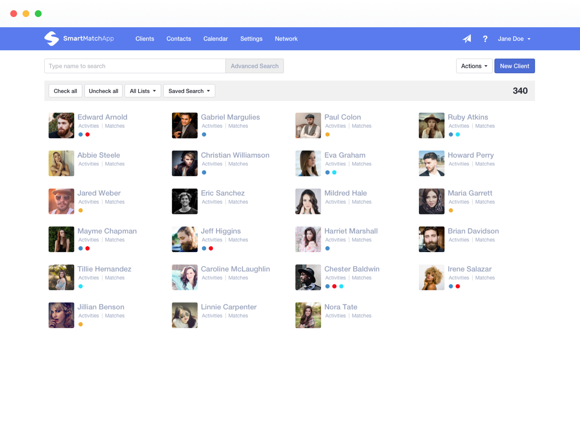Click the teal status dot under Tillie Hernandez
The image size is (580, 421).
[x=81, y=286]
